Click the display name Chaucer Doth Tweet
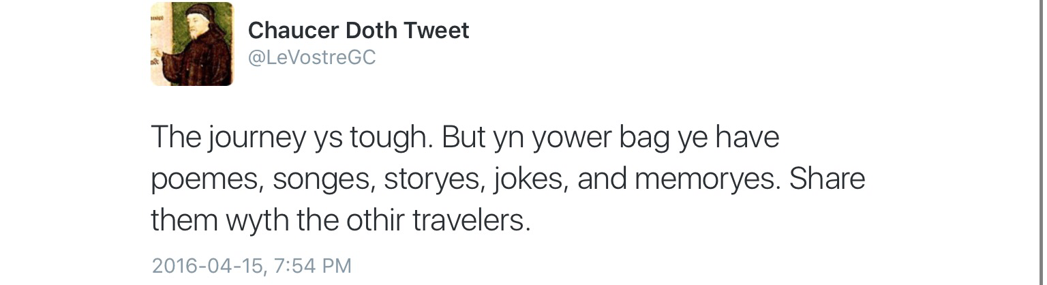The image size is (1047, 285). tap(359, 31)
